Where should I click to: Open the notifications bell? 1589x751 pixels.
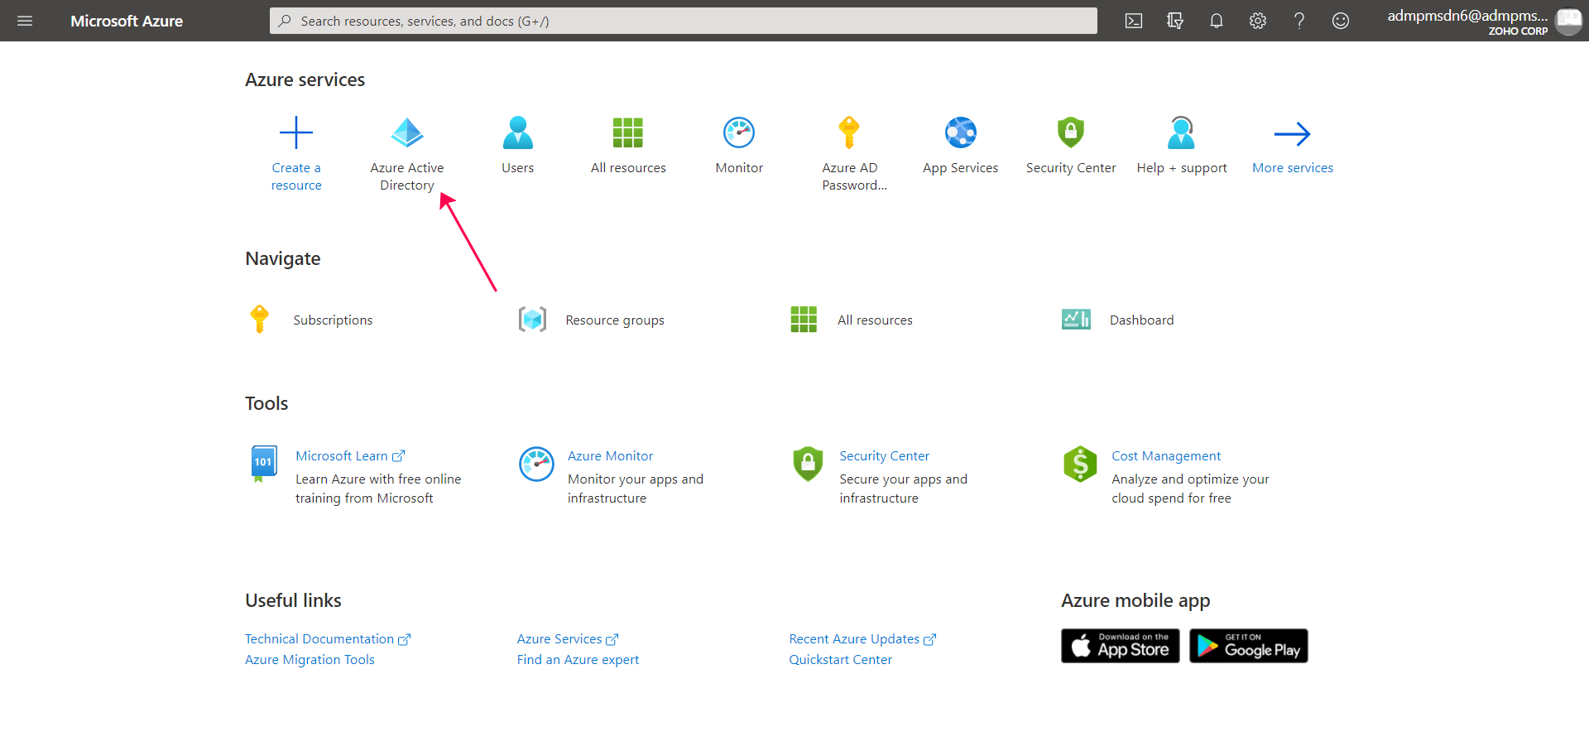(1217, 21)
